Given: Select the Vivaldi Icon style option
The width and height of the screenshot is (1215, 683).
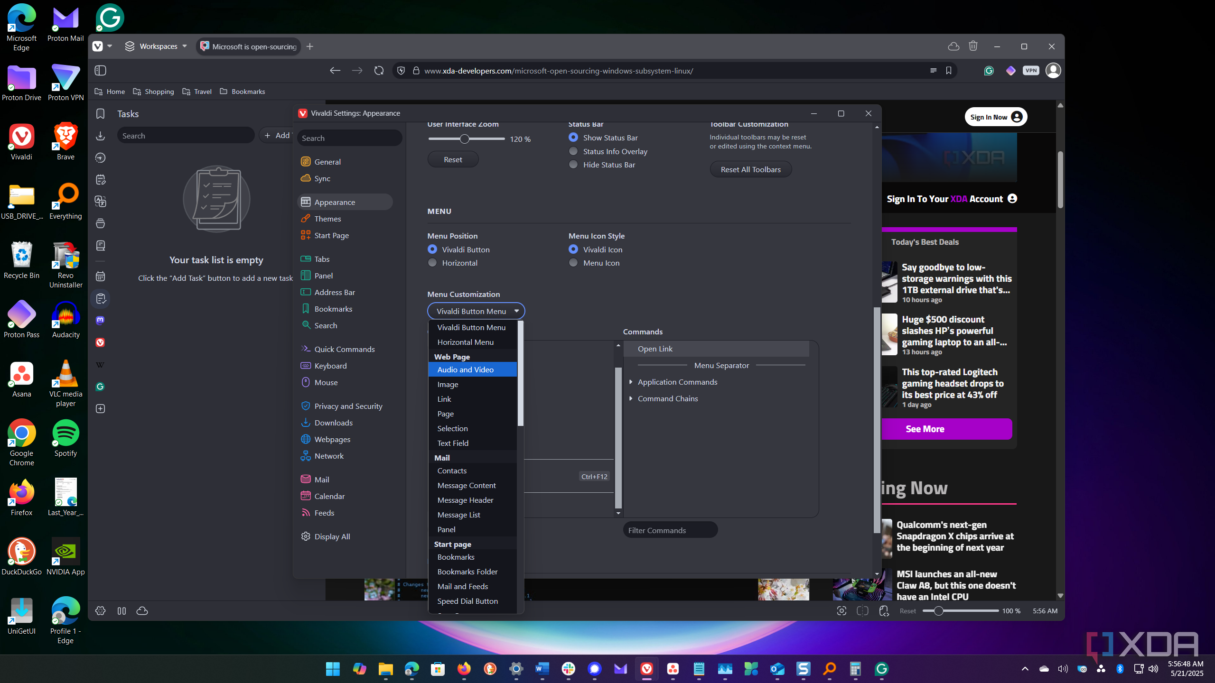Looking at the screenshot, I should pyautogui.click(x=596, y=249).
